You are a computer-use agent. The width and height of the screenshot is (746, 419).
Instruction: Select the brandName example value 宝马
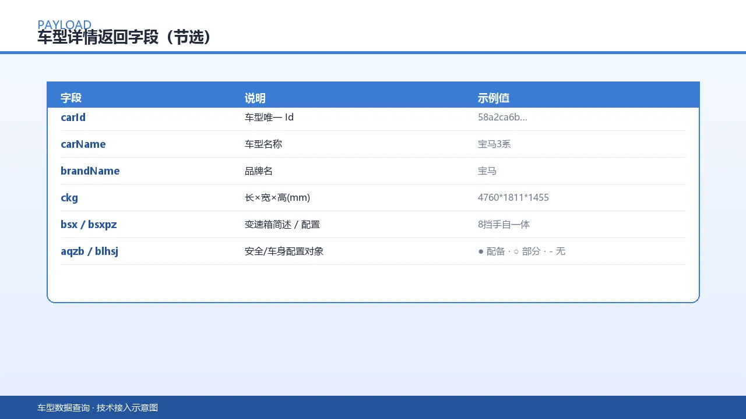[487, 171]
